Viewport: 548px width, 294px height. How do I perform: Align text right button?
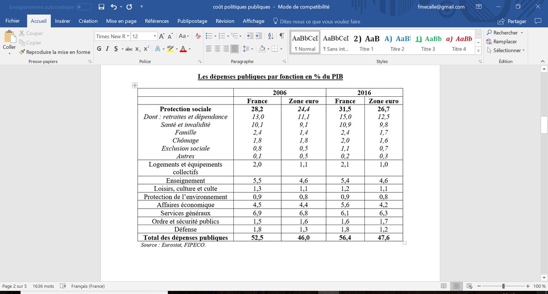tap(226, 49)
